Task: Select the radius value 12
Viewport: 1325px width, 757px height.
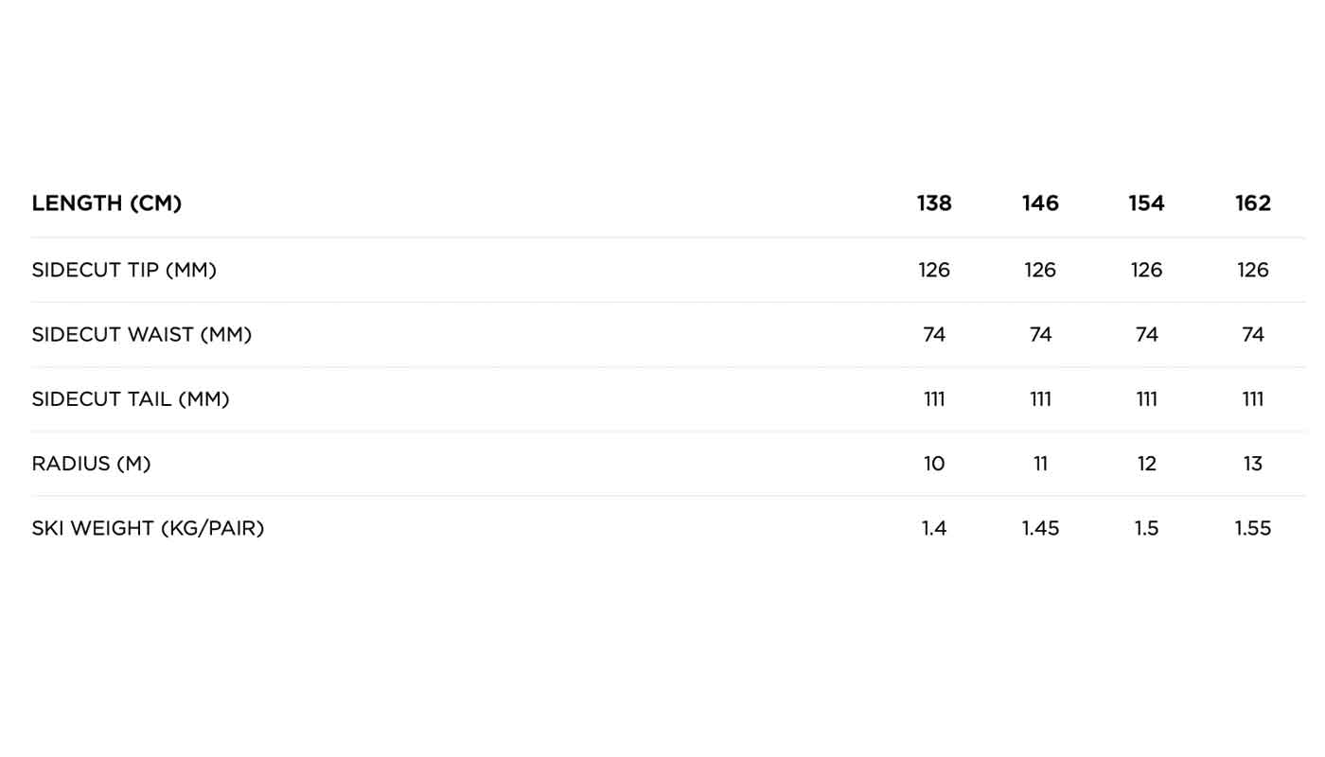Action: [x=1146, y=464]
